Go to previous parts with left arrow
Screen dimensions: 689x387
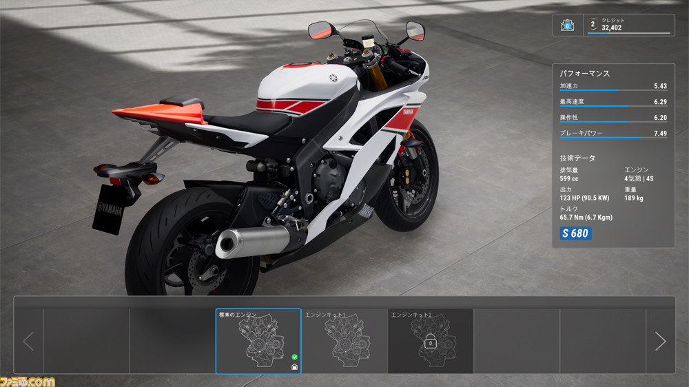pyautogui.click(x=28, y=342)
